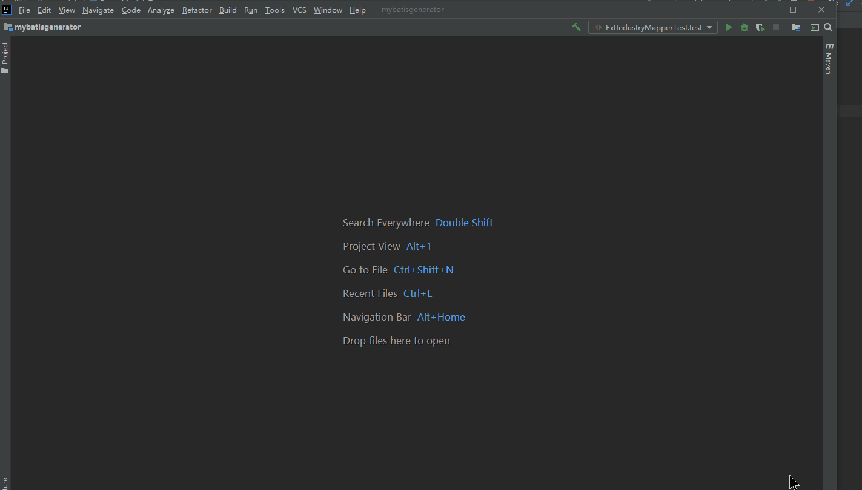The width and height of the screenshot is (862, 490).
Task: Open the File menu
Action: (x=24, y=10)
